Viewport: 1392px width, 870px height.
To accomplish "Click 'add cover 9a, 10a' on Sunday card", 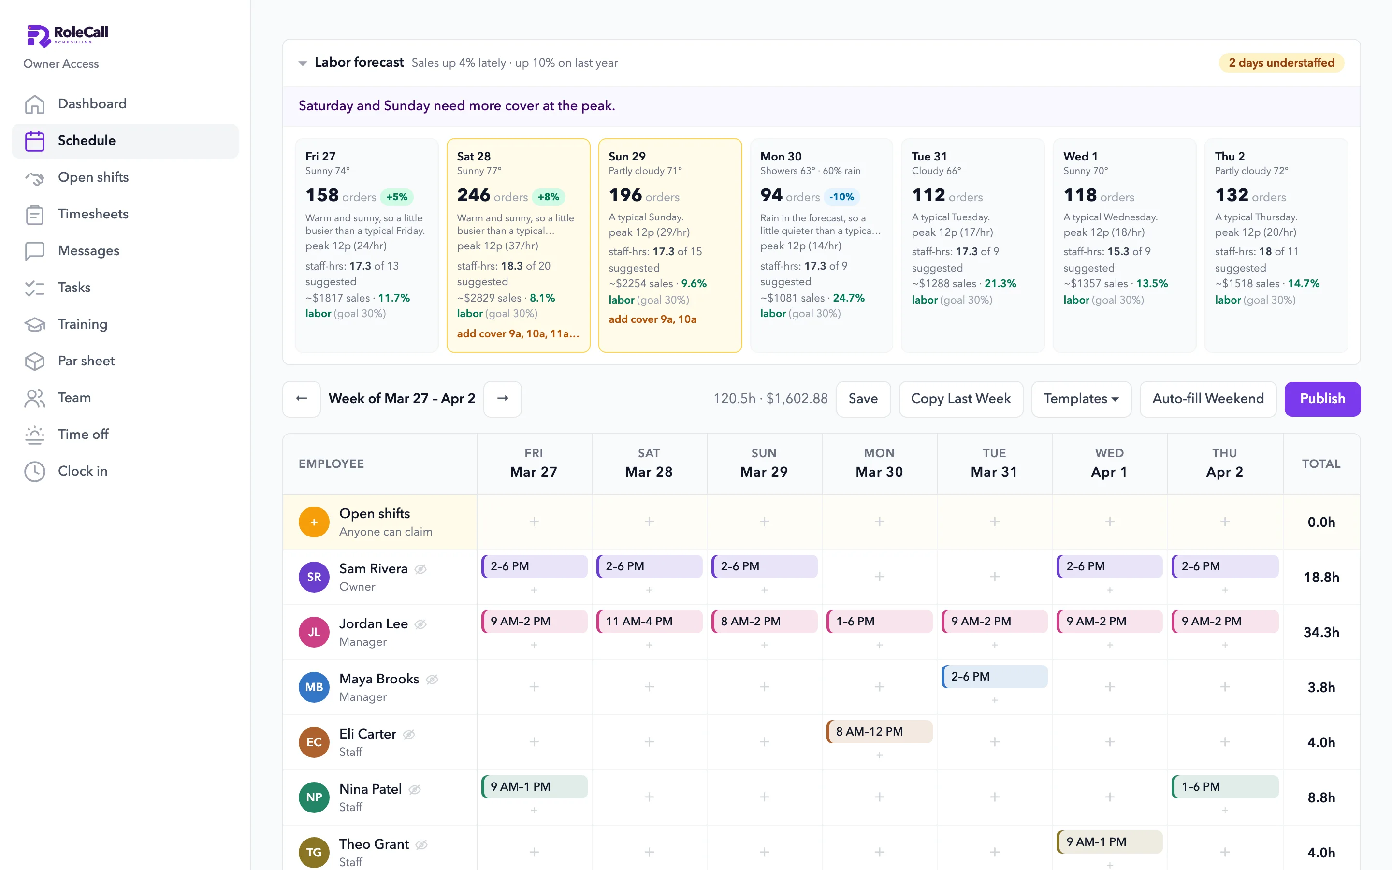I will (652, 319).
